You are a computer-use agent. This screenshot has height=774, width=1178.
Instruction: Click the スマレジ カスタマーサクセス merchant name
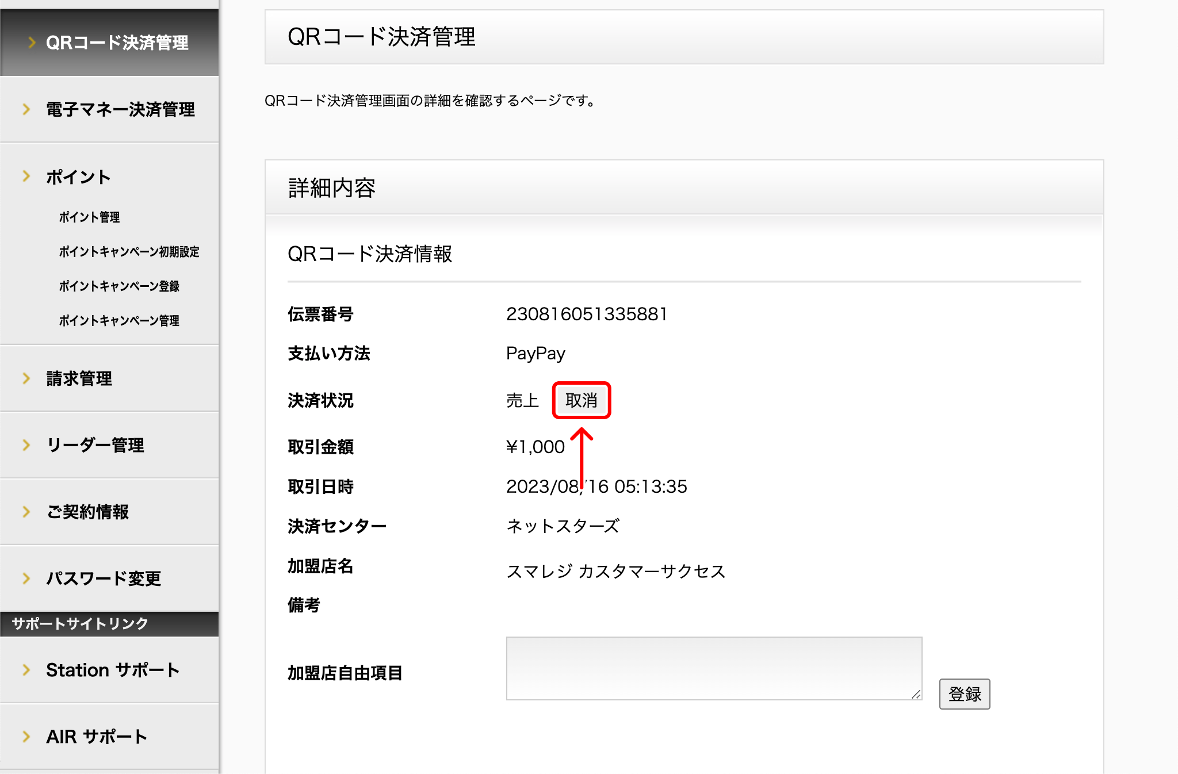point(616,571)
